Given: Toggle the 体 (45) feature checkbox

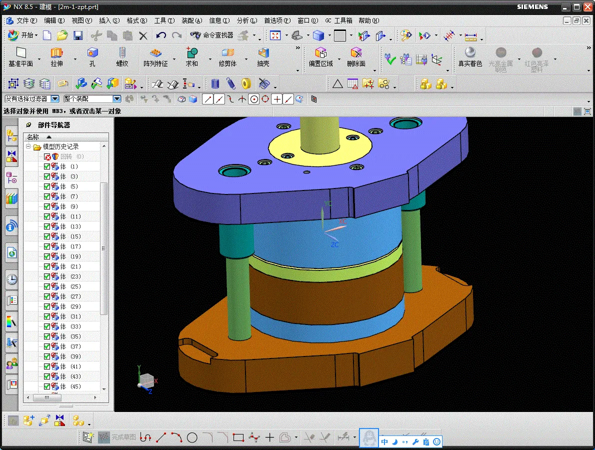Looking at the screenshot, I should 47,386.
